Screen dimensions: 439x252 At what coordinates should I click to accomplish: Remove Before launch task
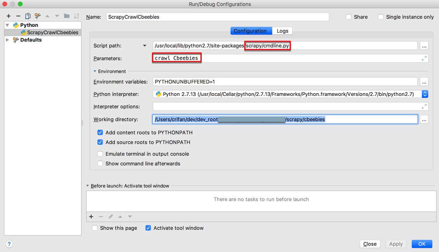pyautogui.click(x=101, y=216)
